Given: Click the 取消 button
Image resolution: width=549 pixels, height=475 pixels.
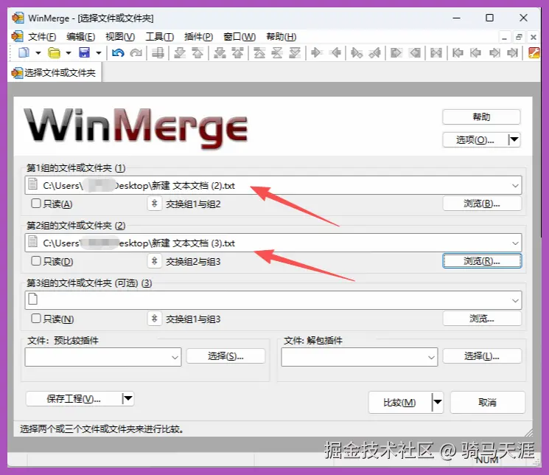Looking at the screenshot, I should tap(487, 402).
